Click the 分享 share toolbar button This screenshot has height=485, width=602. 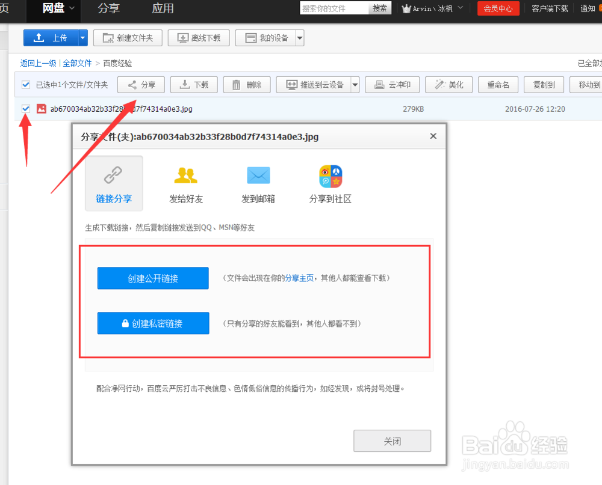(141, 85)
